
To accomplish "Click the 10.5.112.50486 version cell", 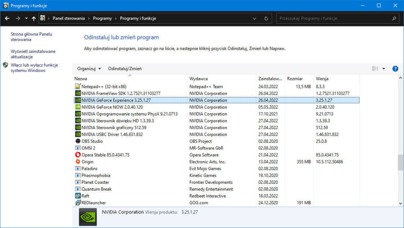I will tap(329, 161).
